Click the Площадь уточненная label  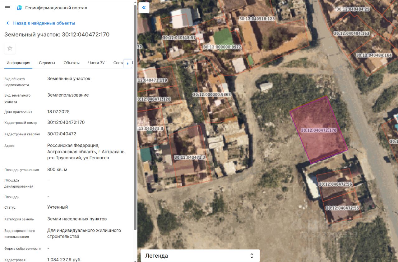[22, 170]
